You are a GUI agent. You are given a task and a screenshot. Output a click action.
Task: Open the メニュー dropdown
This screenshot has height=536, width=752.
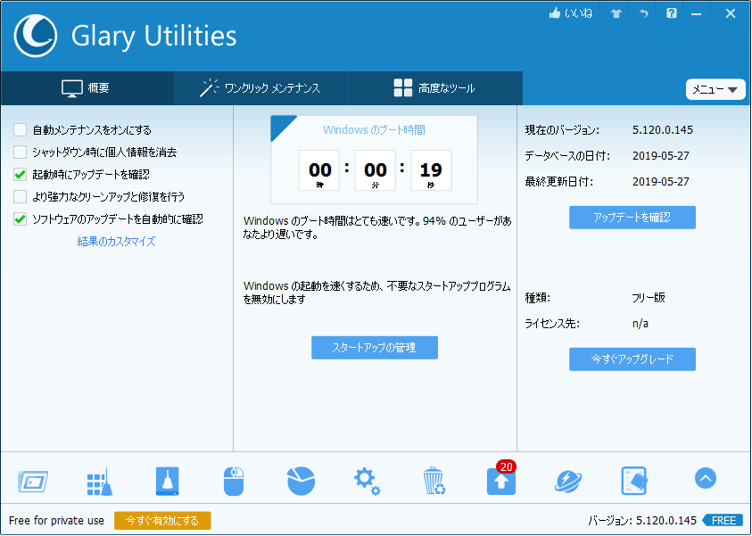click(x=715, y=90)
